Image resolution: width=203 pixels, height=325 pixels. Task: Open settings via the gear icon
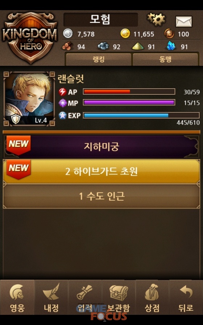pos(156,20)
